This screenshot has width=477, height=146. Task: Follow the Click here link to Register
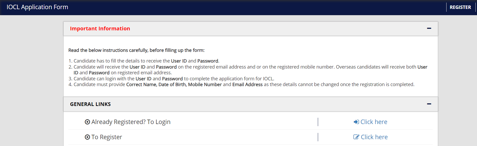374,137
